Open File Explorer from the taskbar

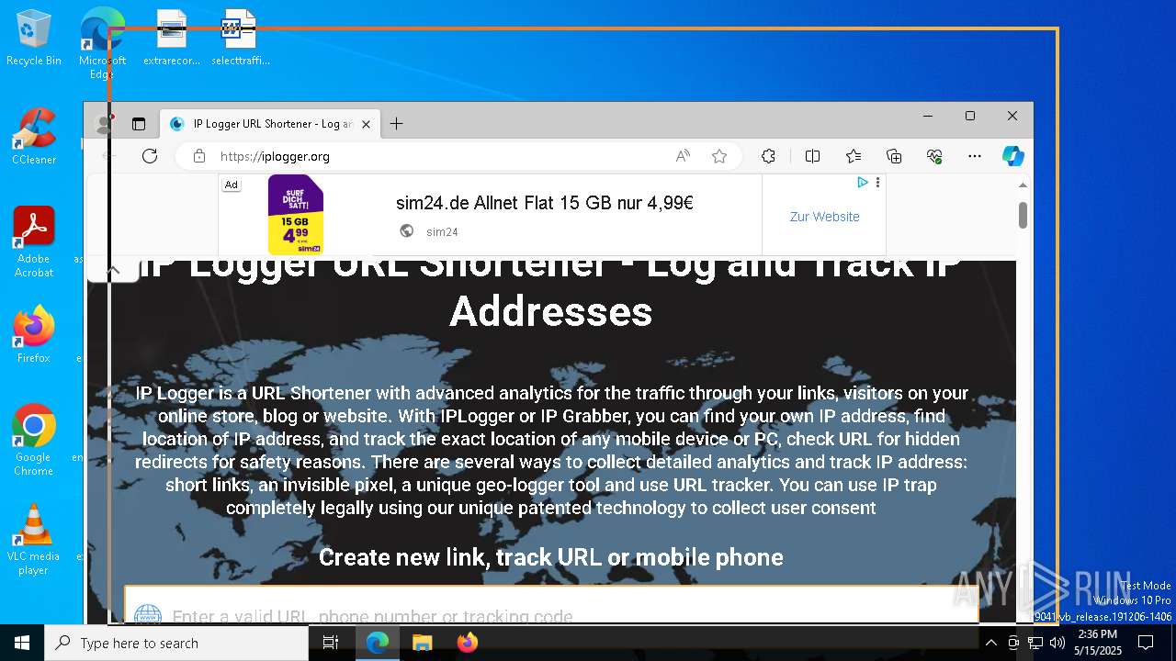tap(422, 643)
